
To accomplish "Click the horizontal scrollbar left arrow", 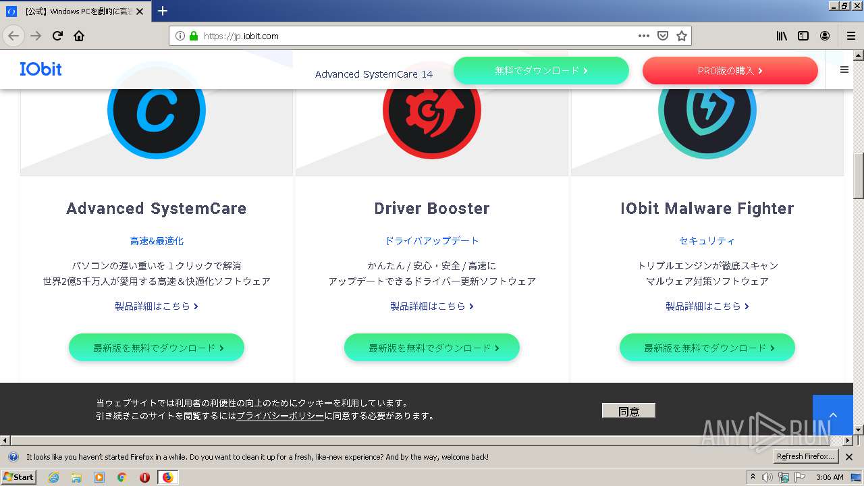I will [x=5, y=441].
